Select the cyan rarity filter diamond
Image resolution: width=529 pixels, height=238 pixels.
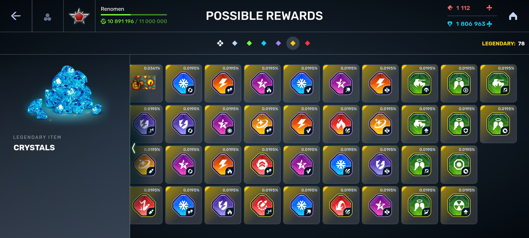click(x=264, y=43)
